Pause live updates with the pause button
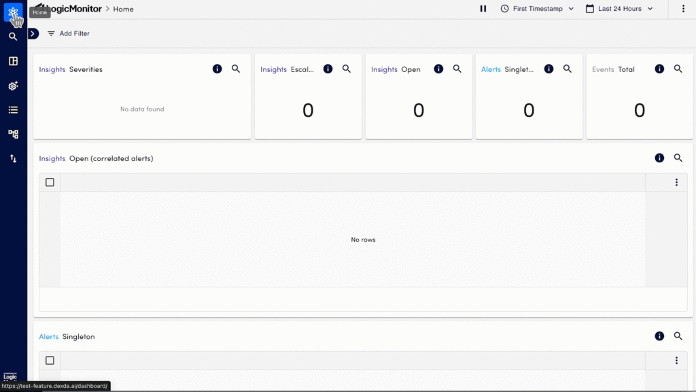 pyautogui.click(x=483, y=9)
